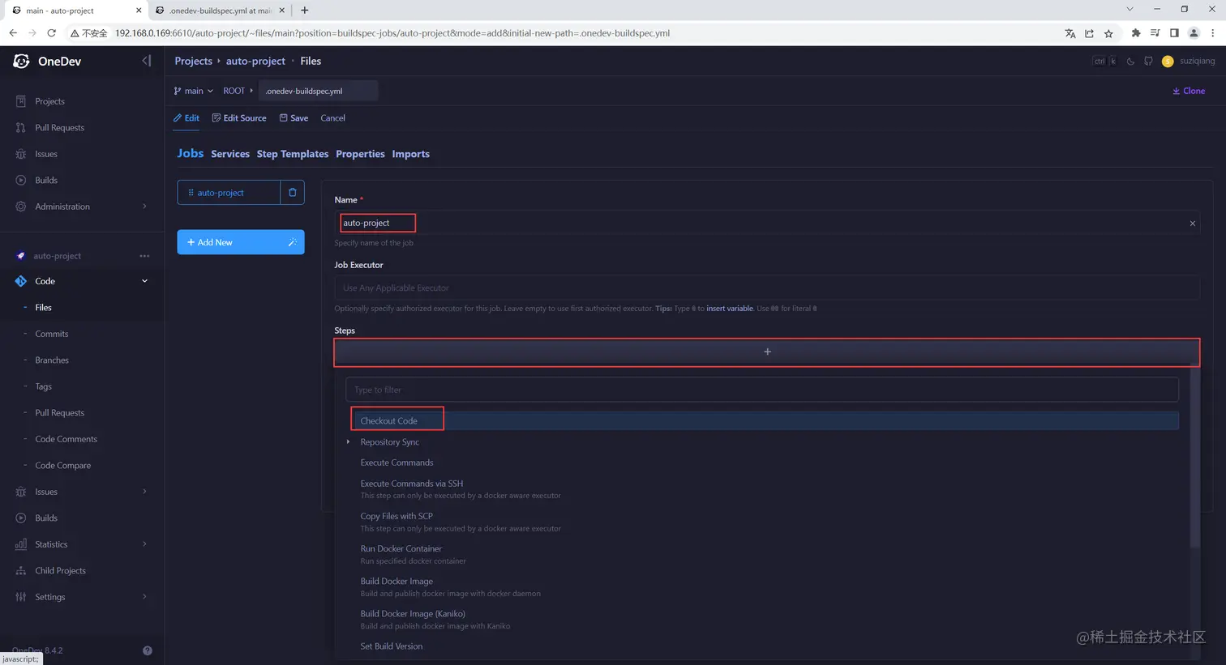This screenshot has height=665, width=1226.
Task: Click Projects breadcrumb link
Action: (x=193, y=61)
